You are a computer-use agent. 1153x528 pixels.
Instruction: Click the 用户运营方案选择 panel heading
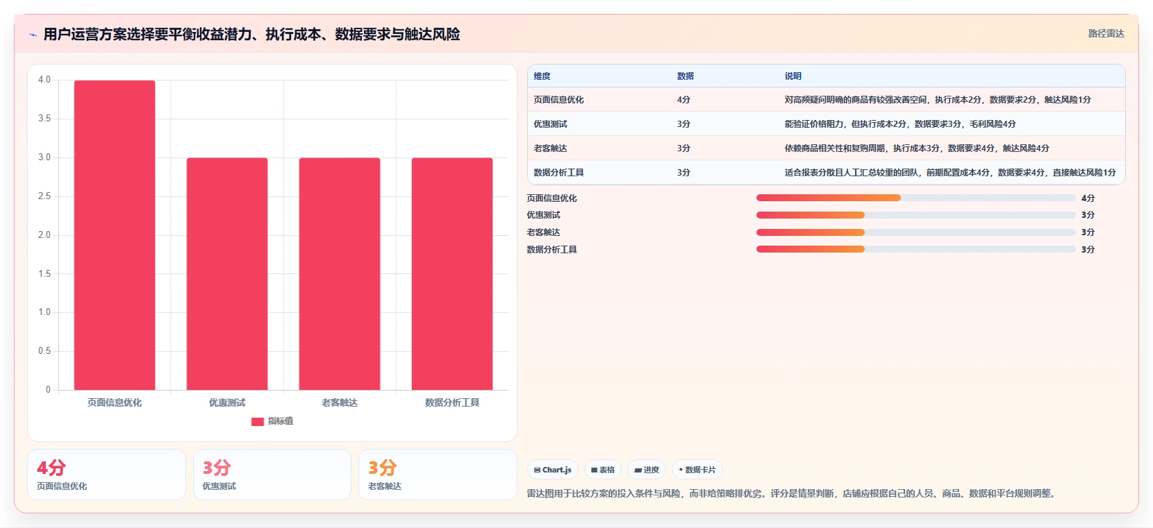coord(251,34)
